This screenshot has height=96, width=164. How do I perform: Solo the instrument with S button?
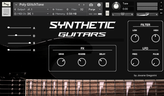pos(107,5)
